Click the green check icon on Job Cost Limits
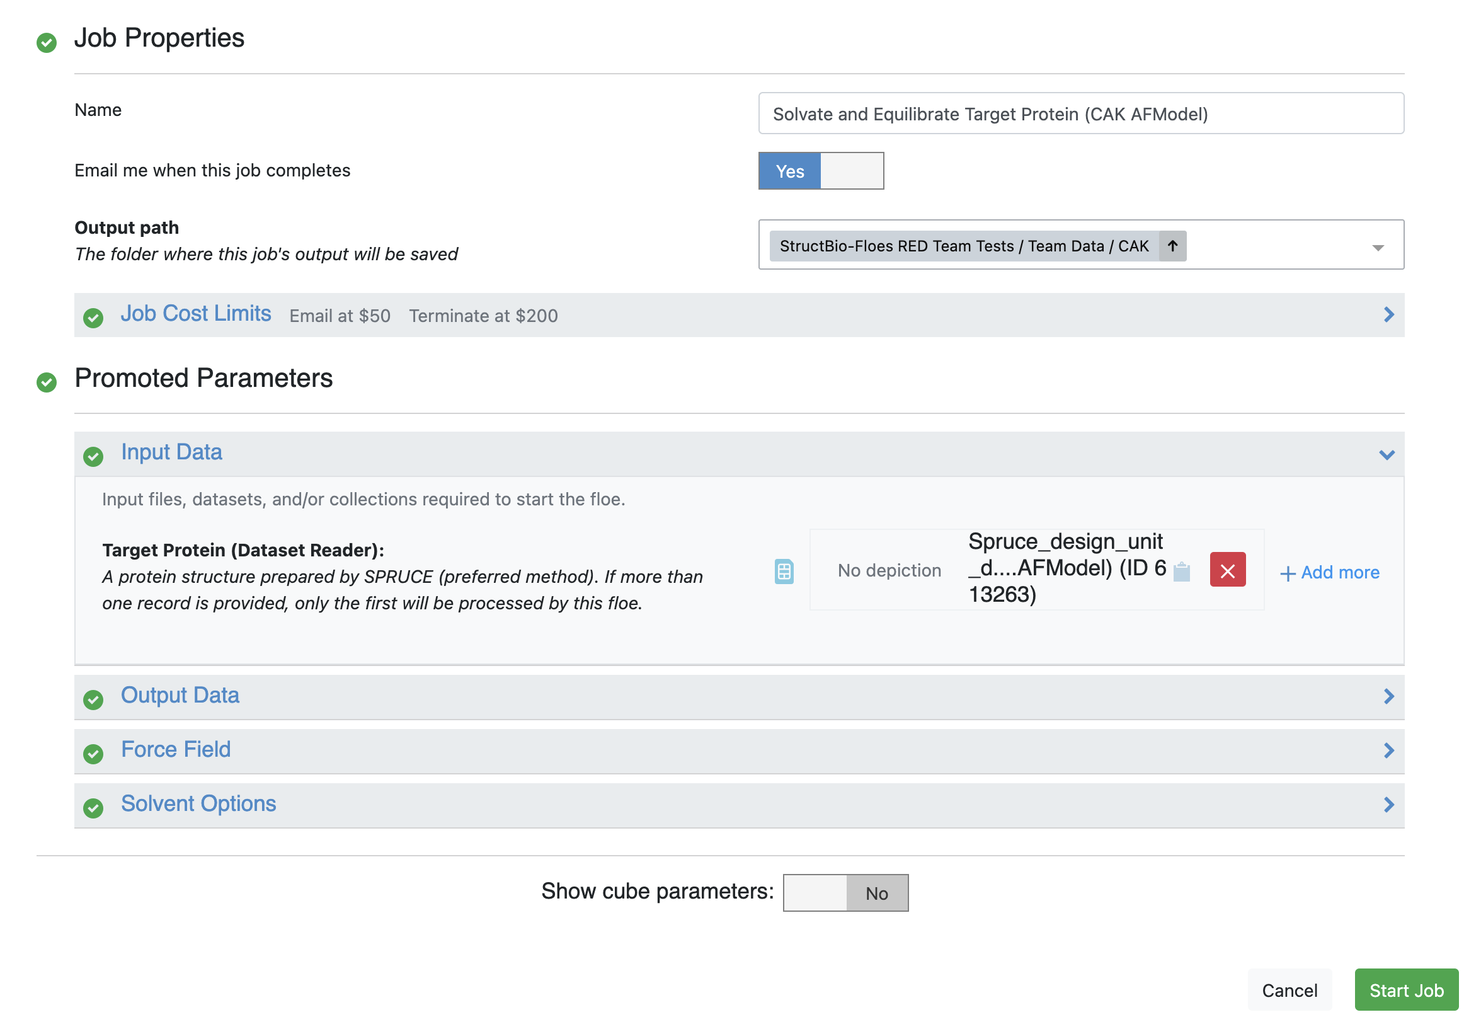1464x1017 pixels. point(93,318)
